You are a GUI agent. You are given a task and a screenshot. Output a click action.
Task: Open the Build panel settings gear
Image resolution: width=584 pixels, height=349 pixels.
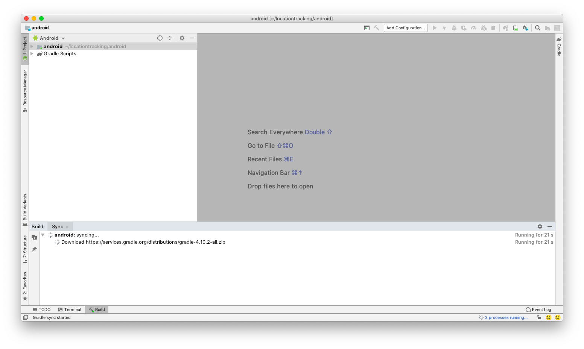[540, 226]
